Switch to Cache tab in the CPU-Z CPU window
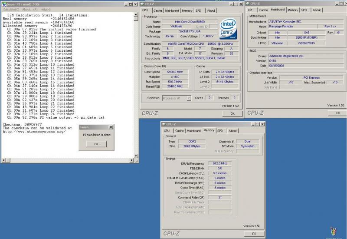 (158, 10)
